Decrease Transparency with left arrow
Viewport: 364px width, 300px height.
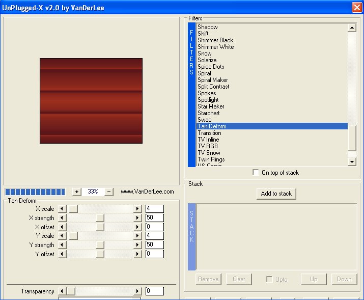pos(62,291)
